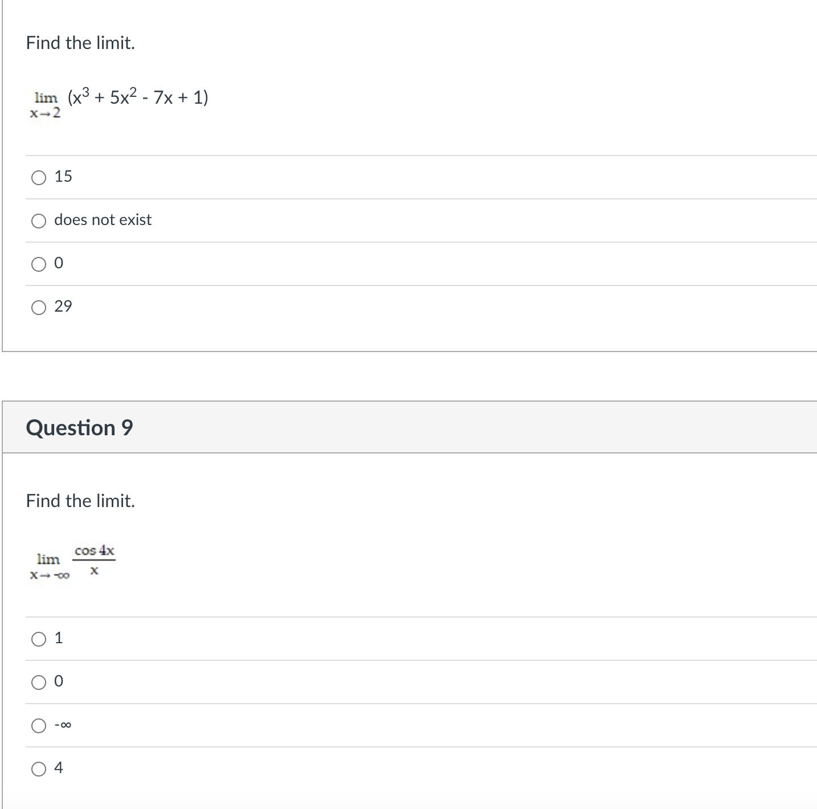The width and height of the screenshot is (817, 809).
Task: Select the negative infinity radio option
Action: (39, 726)
